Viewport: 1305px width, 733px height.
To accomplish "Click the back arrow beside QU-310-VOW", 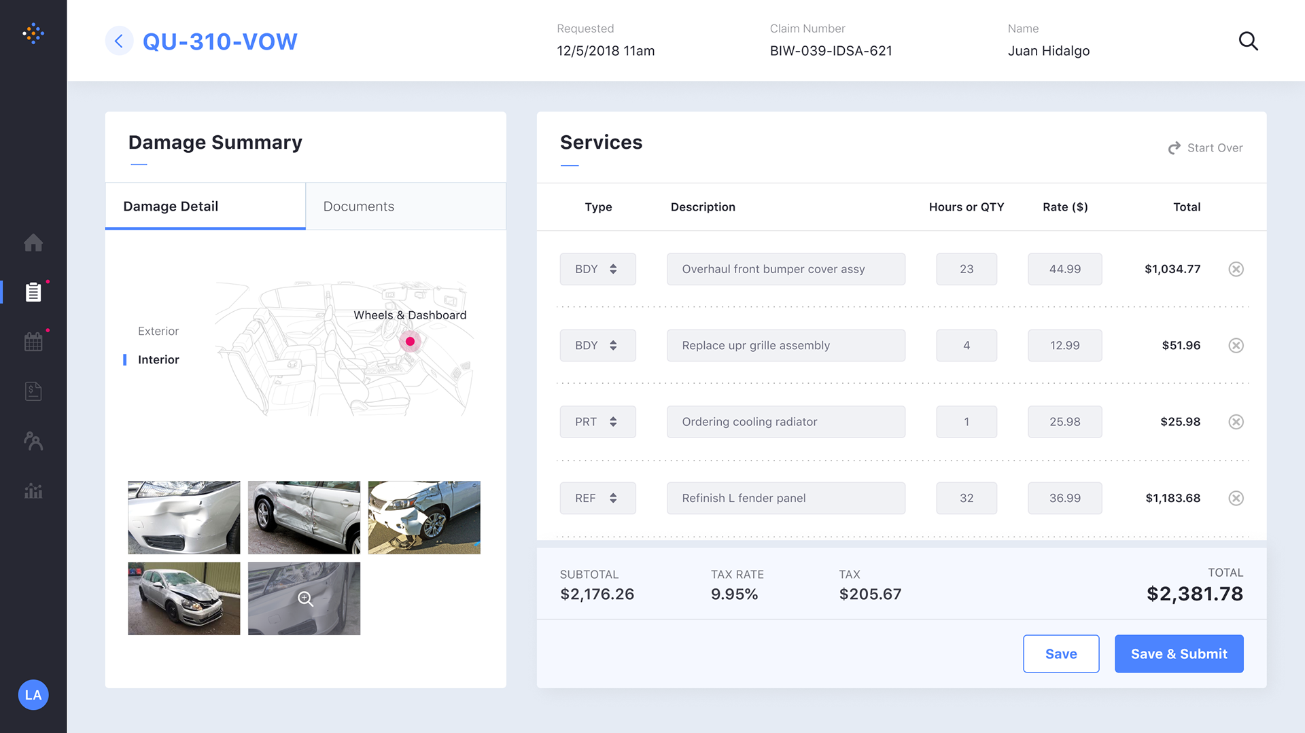I will 119,41.
